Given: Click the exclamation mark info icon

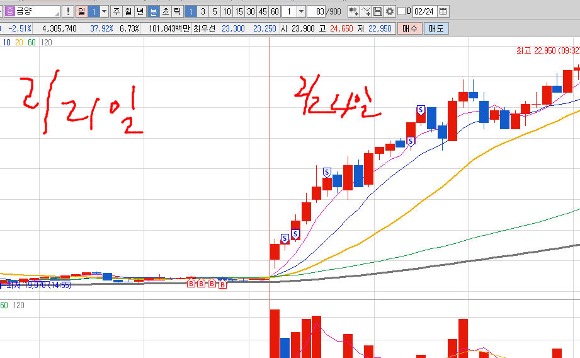Looking at the screenshot, I should pos(68,11).
